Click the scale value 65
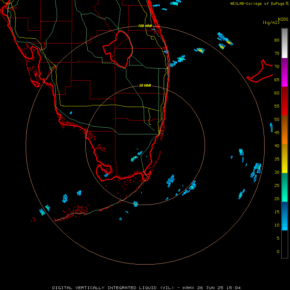 pos(277,80)
